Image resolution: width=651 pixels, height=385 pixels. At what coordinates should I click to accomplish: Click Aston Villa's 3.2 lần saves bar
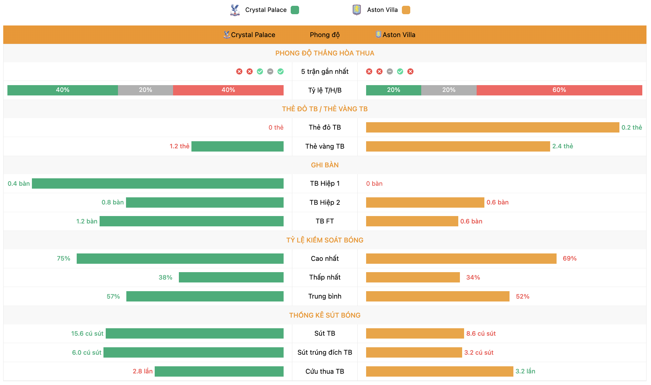pos(440,371)
